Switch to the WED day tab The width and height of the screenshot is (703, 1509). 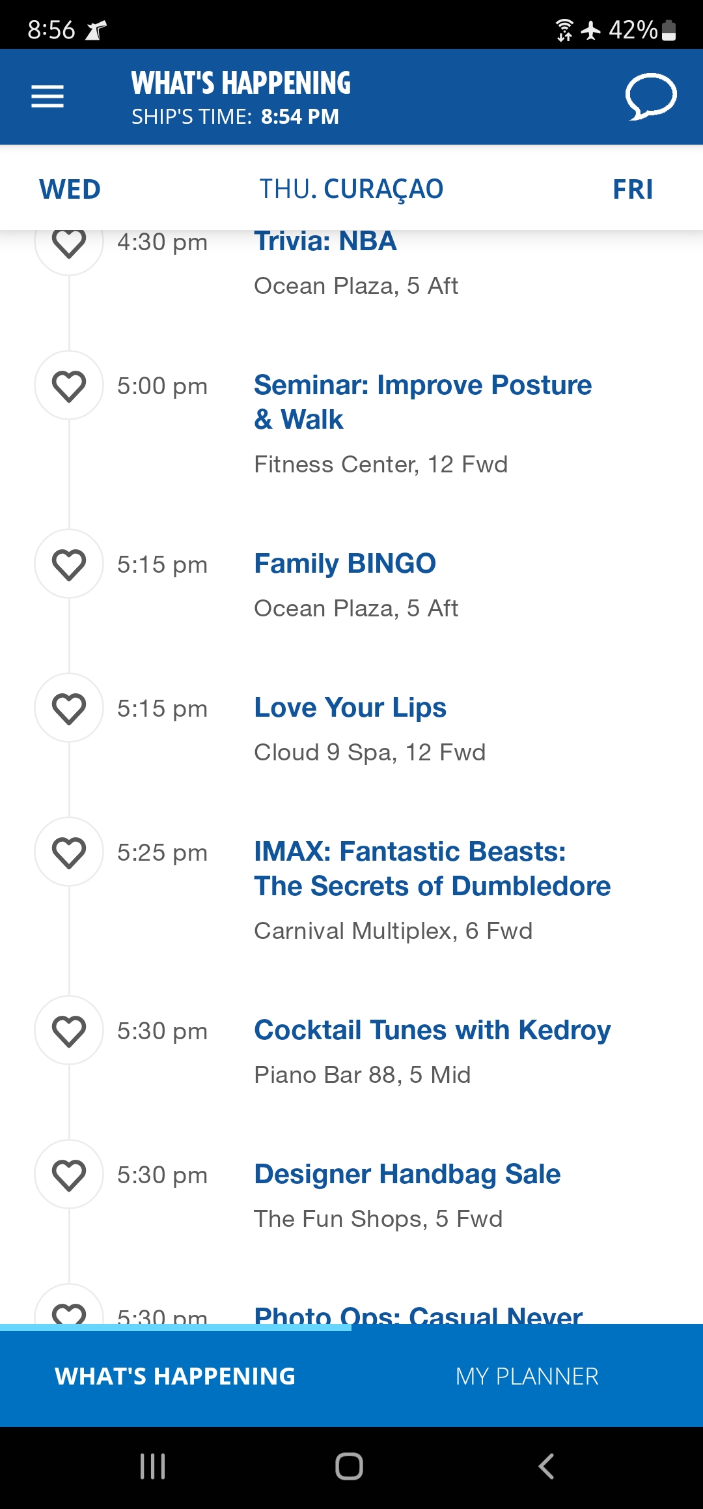(x=70, y=189)
